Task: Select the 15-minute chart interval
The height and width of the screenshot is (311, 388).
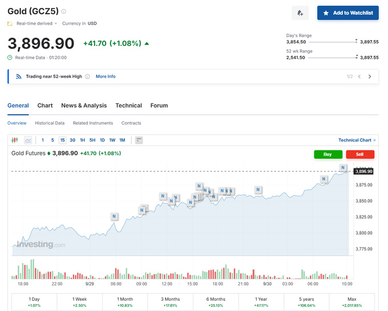Action: pyautogui.click(x=62, y=140)
